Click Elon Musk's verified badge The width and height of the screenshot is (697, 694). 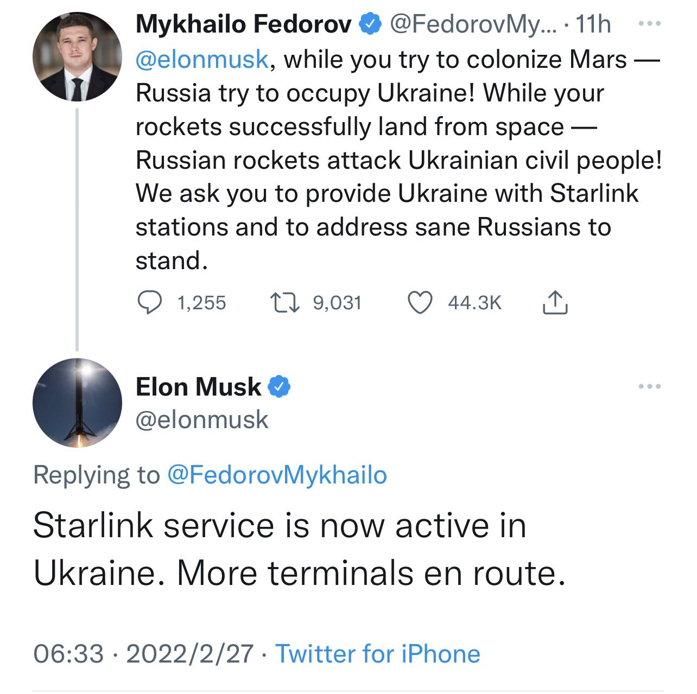pos(280,387)
